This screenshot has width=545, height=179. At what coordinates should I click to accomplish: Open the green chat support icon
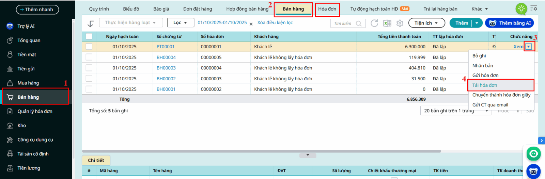(533, 154)
